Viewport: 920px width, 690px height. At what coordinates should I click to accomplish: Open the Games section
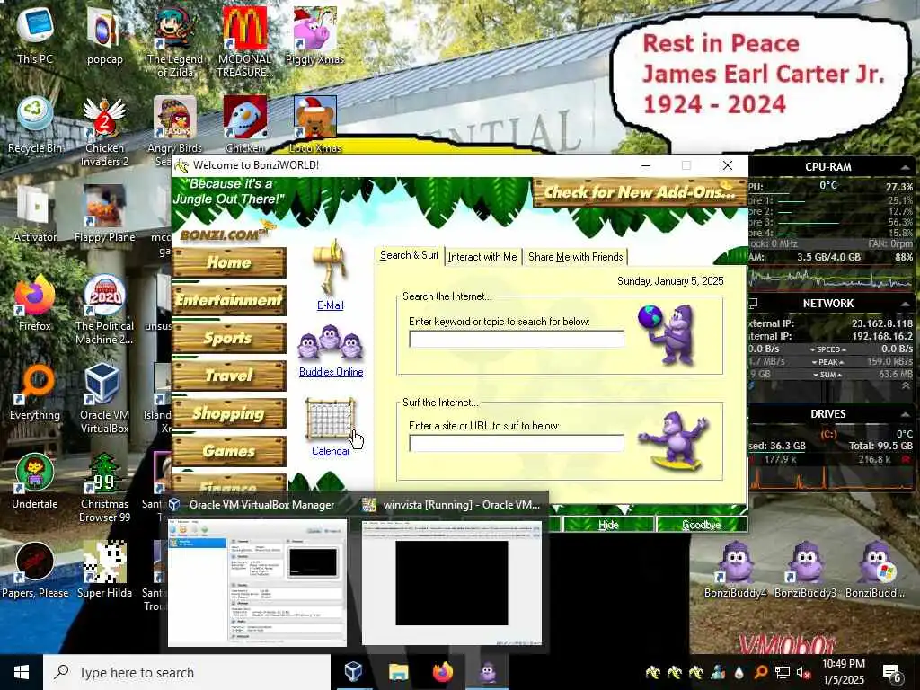point(229,451)
